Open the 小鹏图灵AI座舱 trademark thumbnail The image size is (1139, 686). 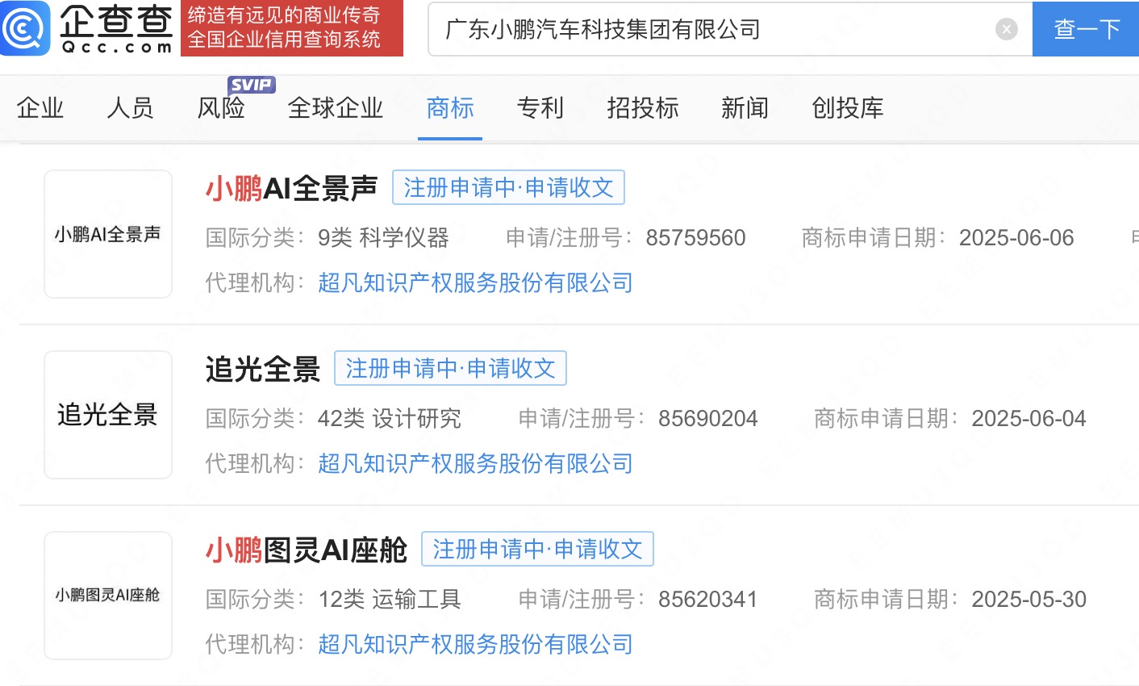(x=108, y=596)
